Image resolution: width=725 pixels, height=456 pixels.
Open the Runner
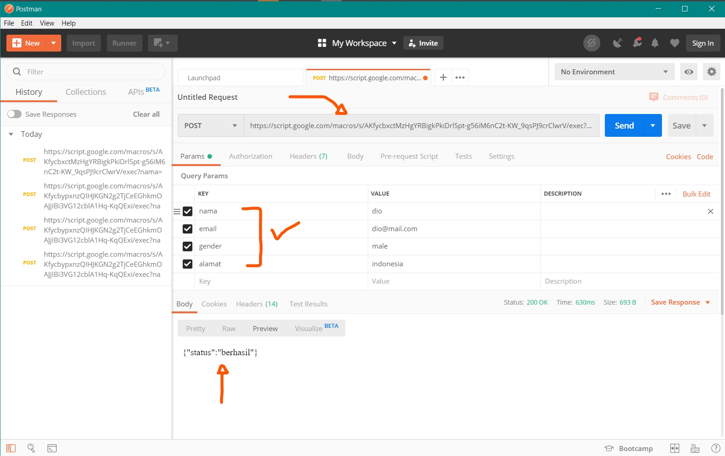point(124,43)
